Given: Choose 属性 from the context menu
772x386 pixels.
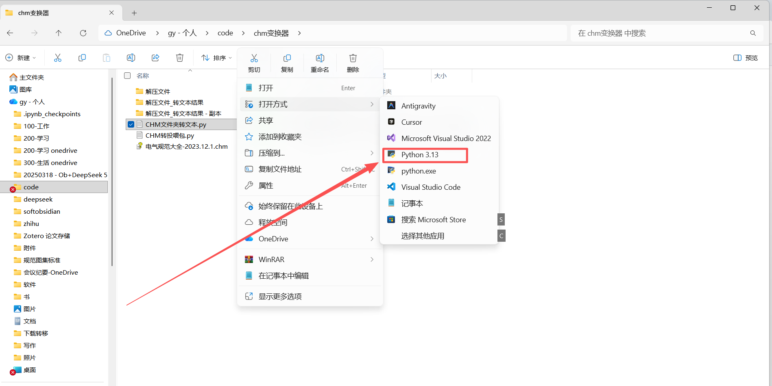Looking at the screenshot, I should point(266,185).
